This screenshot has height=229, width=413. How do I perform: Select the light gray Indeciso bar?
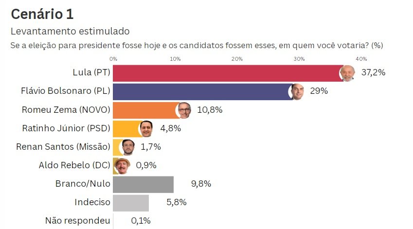click(x=131, y=202)
